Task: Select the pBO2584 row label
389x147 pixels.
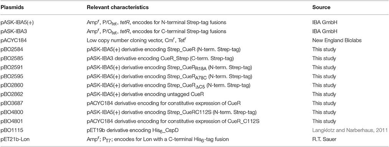Action: point(10,49)
